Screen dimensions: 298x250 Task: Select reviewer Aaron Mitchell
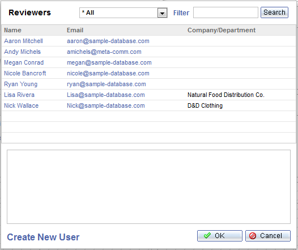click(x=23, y=41)
